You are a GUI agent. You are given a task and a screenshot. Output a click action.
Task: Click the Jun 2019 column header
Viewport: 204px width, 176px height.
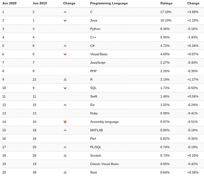40,3
